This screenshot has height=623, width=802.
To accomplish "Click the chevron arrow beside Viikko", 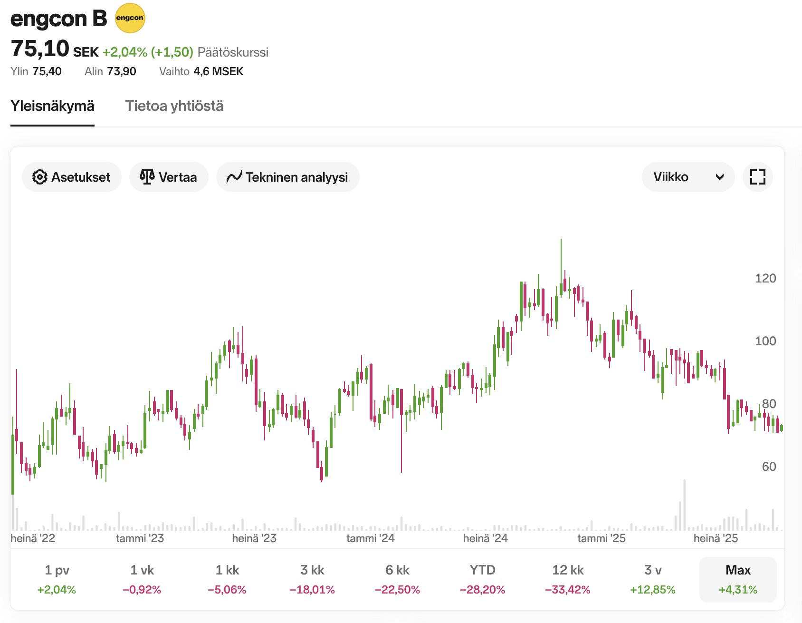I will click(x=720, y=177).
